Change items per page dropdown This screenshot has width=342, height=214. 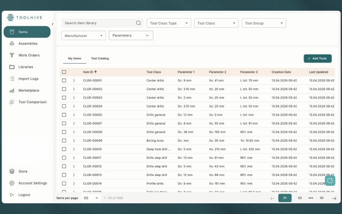click(91, 198)
